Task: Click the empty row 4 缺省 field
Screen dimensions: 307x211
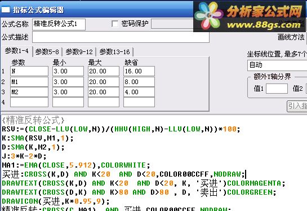Action: pyautogui.click(x=139, y=102)
